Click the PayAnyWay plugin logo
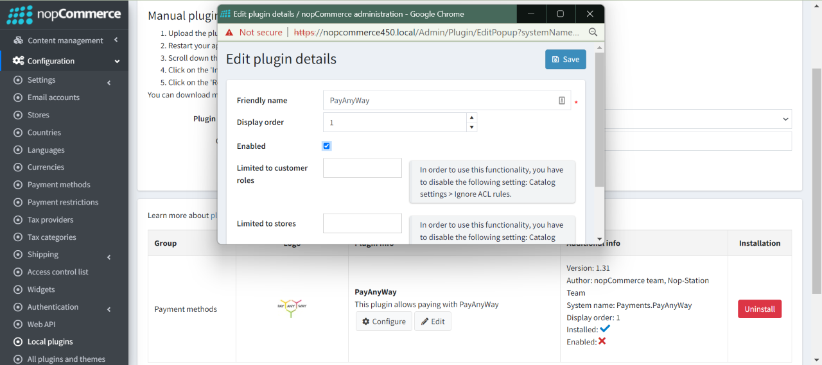 [x=292, y=309]
